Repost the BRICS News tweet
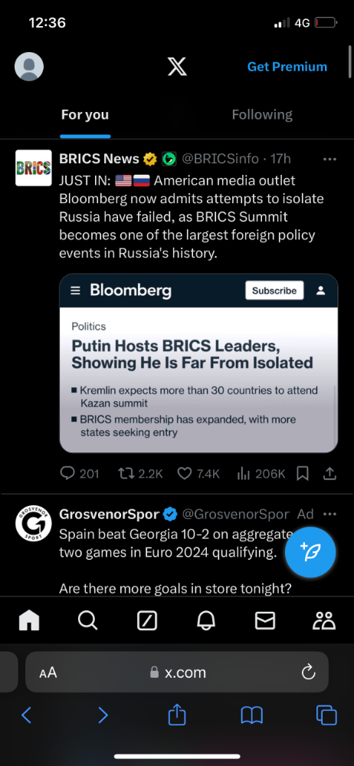Screen dimensions: 354x766 tap(141, 473)
